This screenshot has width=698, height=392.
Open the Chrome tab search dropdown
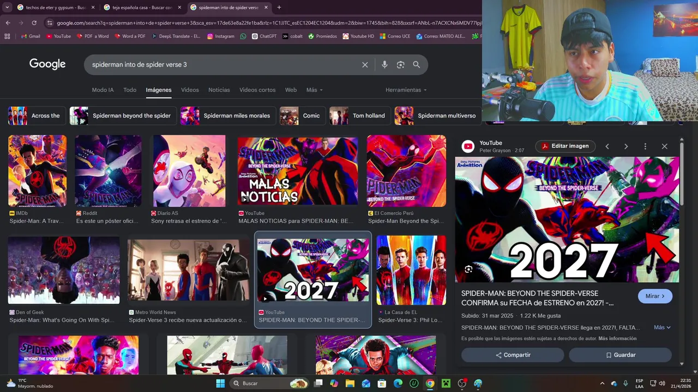(x=7, y=8)
